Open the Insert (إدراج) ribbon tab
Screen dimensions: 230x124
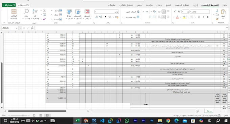[x=195, y=5]
